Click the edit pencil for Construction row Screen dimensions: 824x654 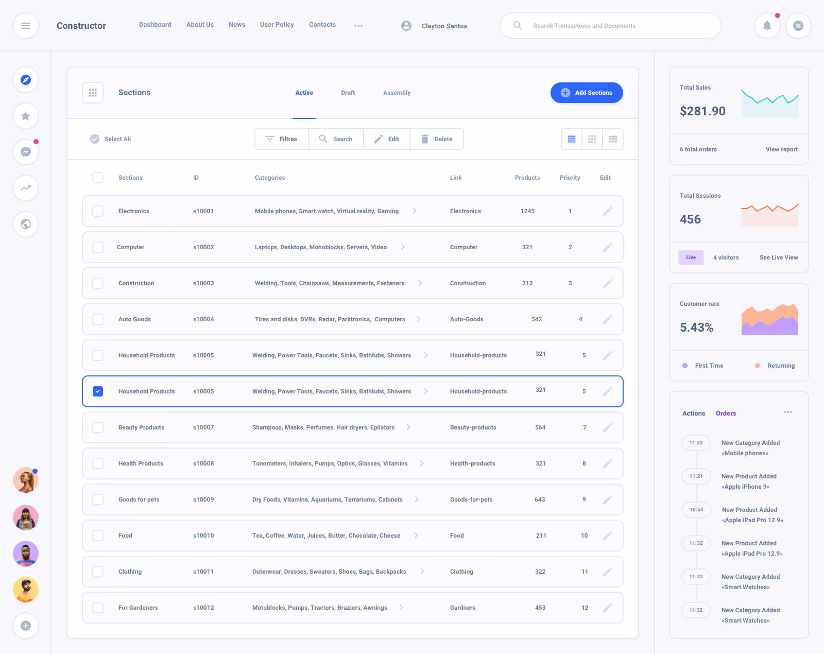point(608,283)
